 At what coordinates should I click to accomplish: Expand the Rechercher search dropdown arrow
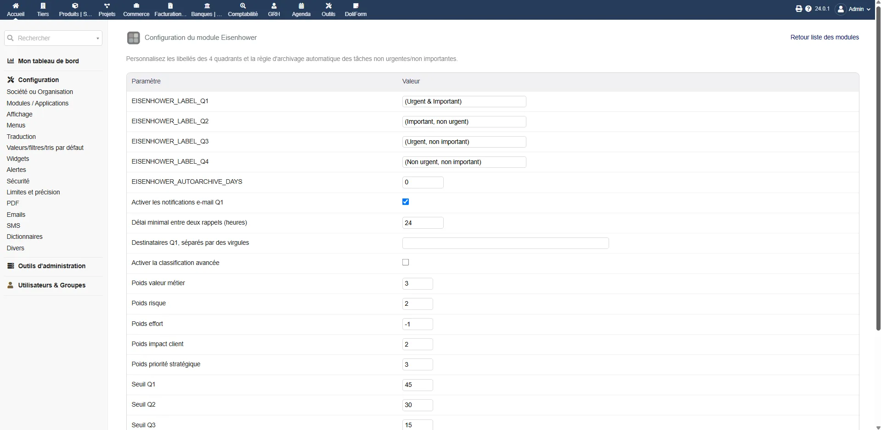(98, 39)
